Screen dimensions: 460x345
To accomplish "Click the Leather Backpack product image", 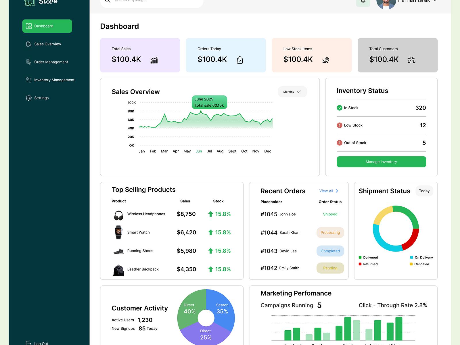I will coord(118,270).
